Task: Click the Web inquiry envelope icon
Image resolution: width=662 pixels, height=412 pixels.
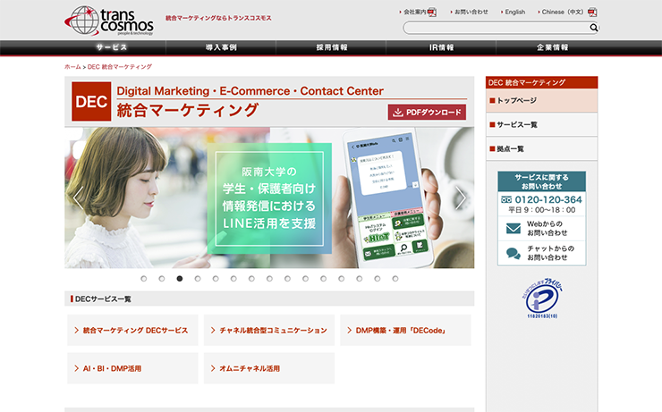Action: tap(513, 228)
